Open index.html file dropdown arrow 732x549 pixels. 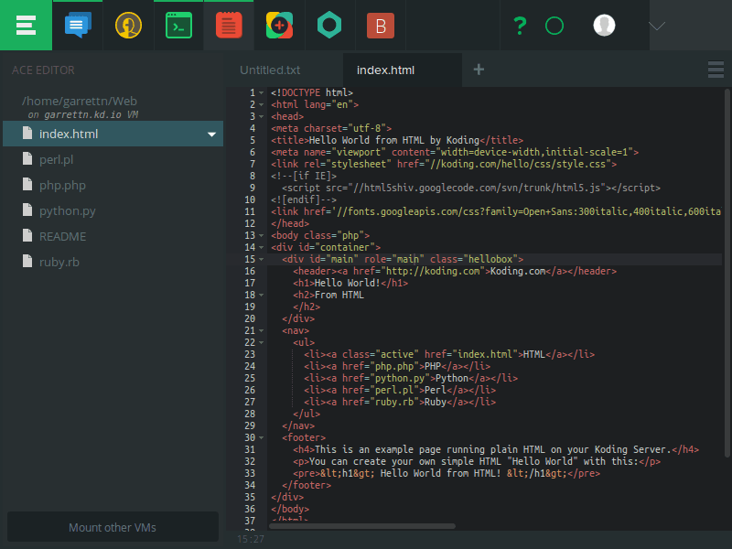click(211, 134)
